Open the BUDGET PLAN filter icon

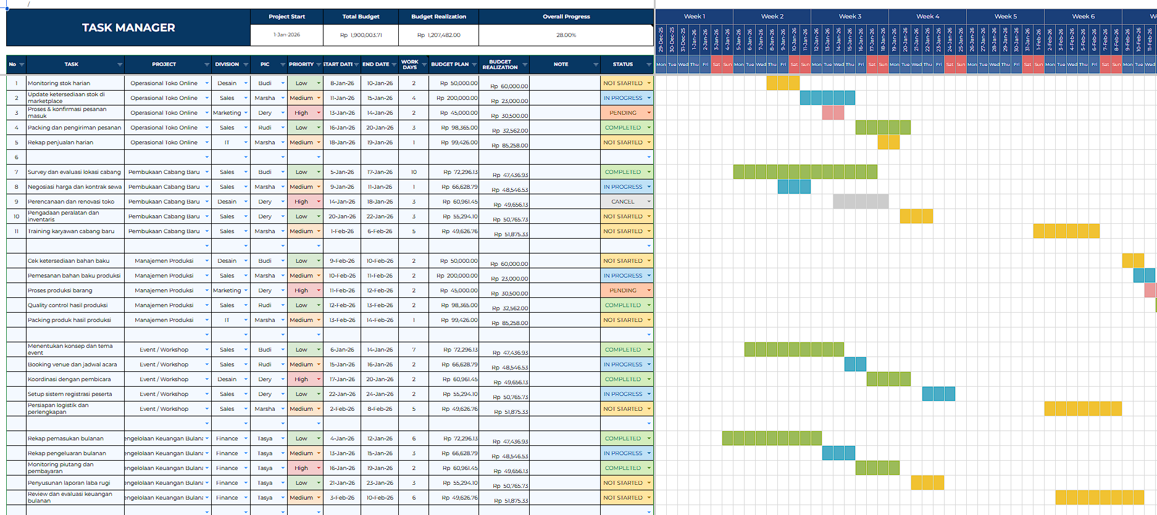pos(474,65)
